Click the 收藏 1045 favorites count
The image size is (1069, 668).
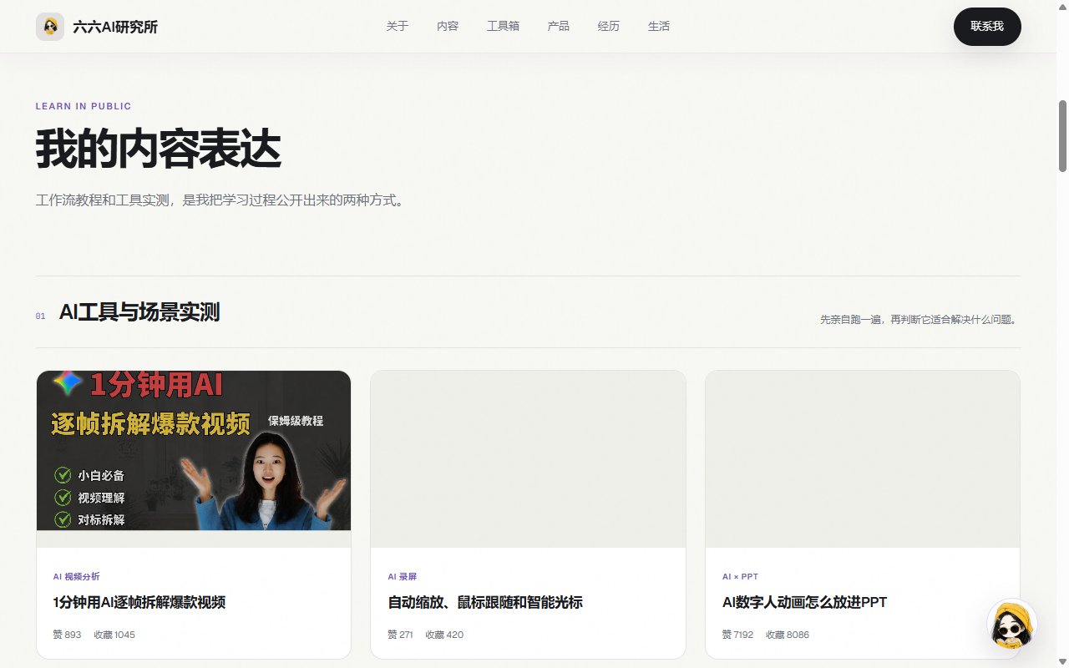click(114, 635)
